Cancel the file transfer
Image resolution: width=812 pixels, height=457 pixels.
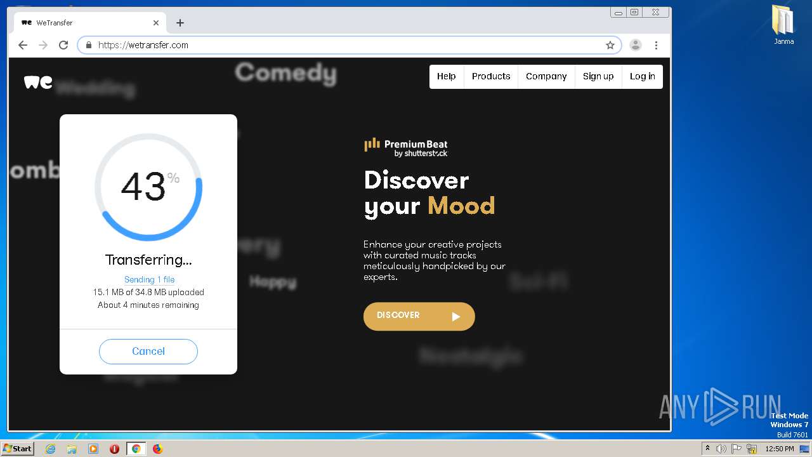[x=148, y=351]
